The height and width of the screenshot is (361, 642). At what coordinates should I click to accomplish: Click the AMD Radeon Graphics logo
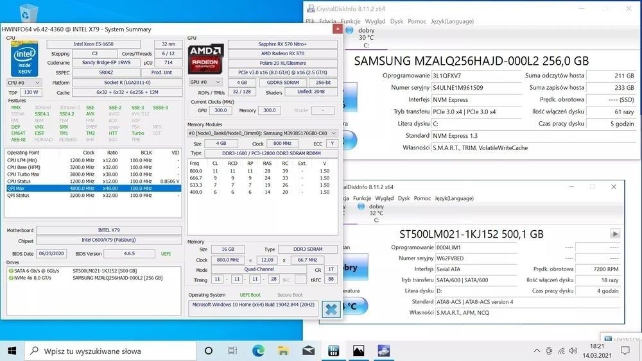click(205, 59)
